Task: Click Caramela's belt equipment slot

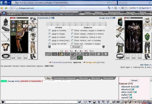Action: (x=6, y=56)
